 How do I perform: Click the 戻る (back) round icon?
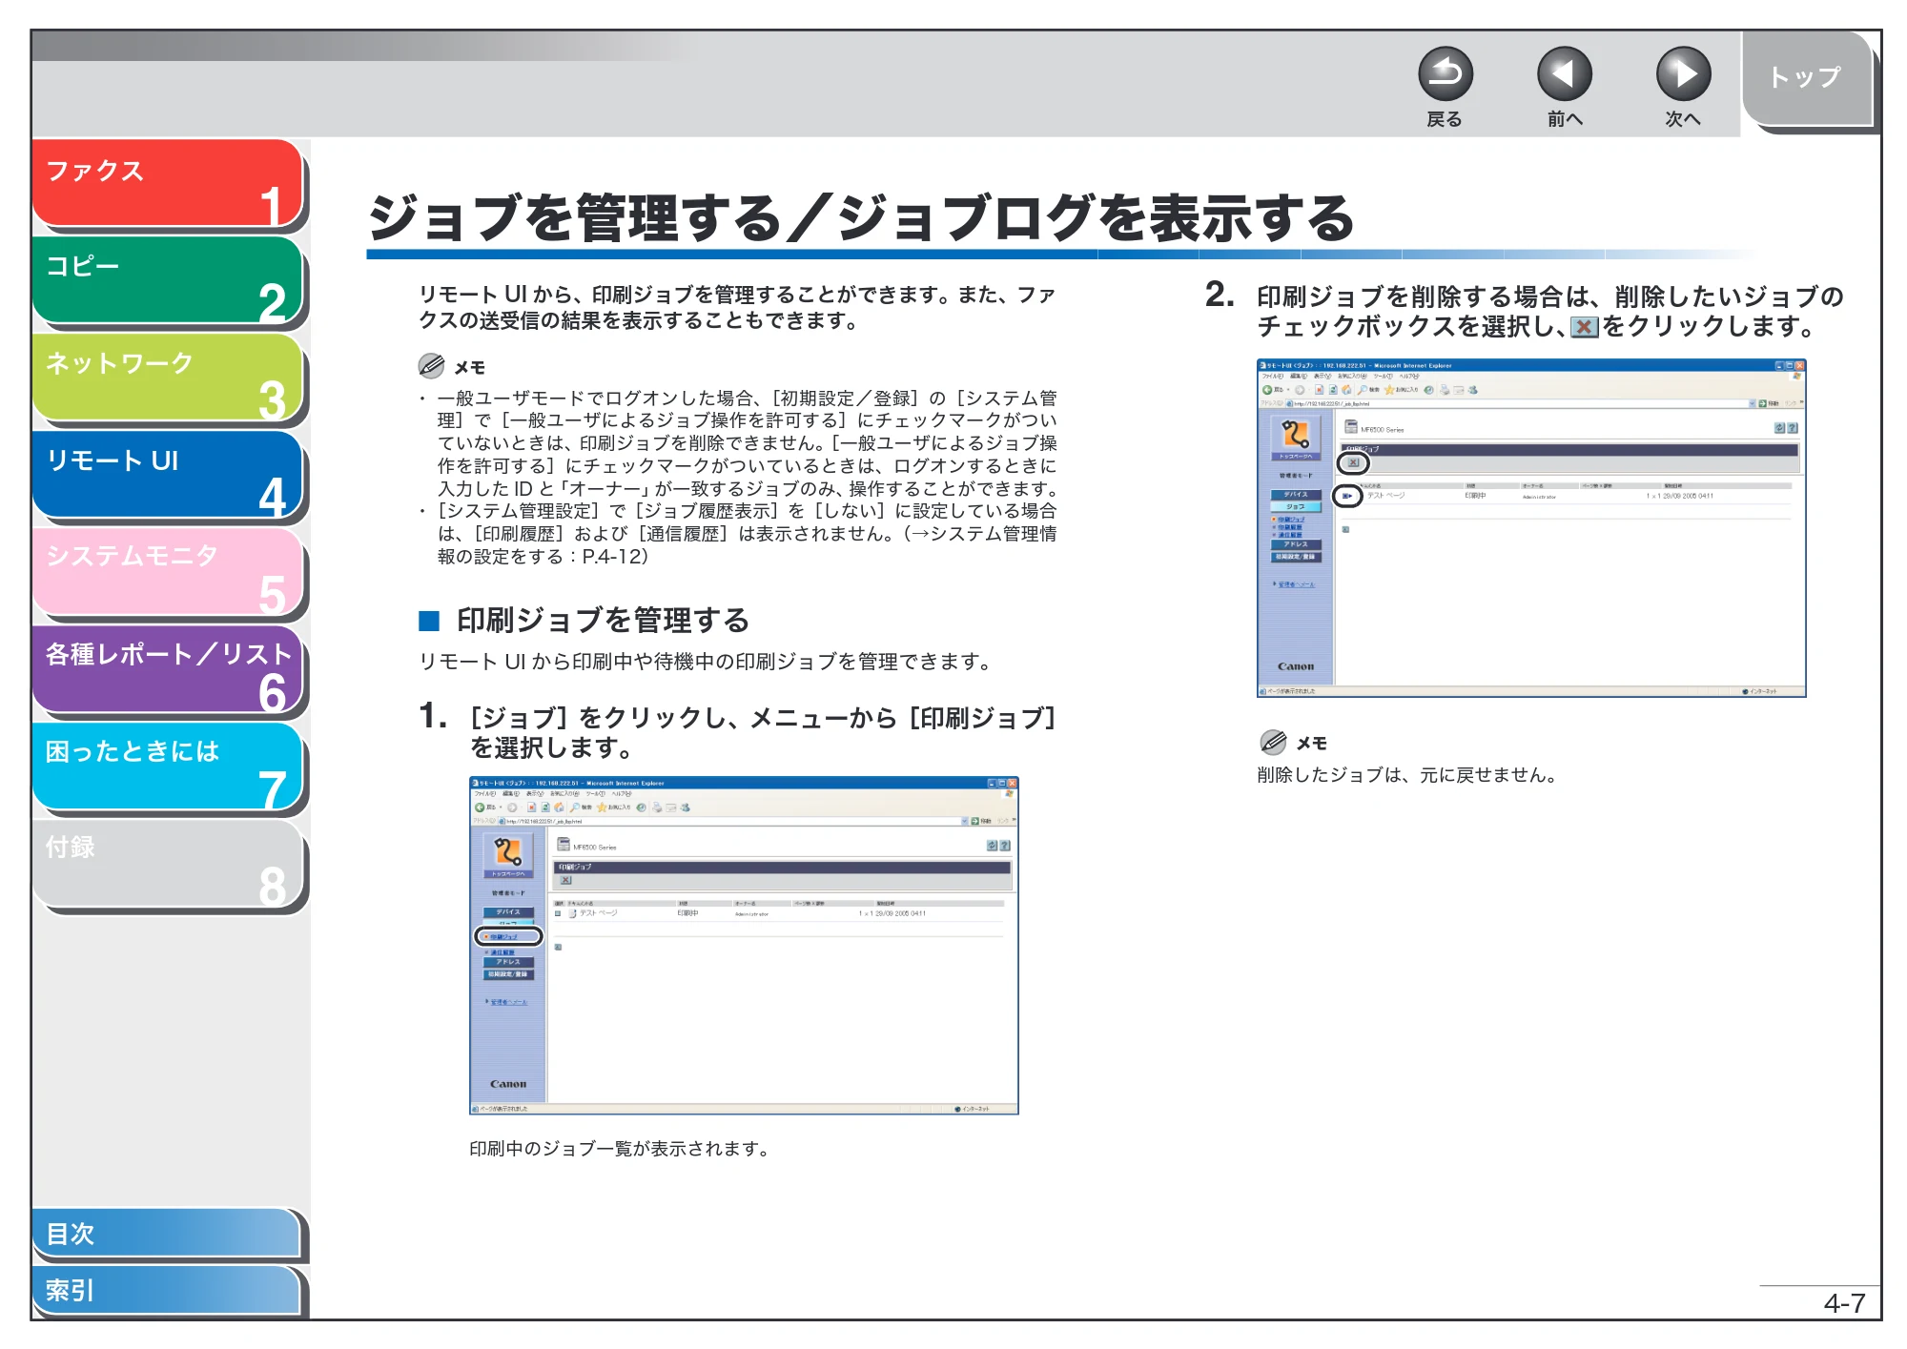point(1445,74)
